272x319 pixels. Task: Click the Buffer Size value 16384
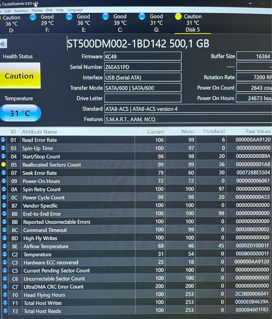click(x=254, y=56)
